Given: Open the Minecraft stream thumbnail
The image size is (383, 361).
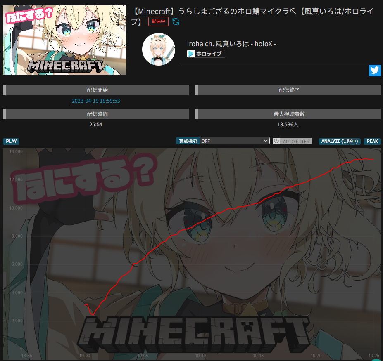Looking at the screenshot, I should click(64, 40).
